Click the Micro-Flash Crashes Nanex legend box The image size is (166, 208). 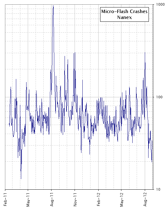pos(124,14)
